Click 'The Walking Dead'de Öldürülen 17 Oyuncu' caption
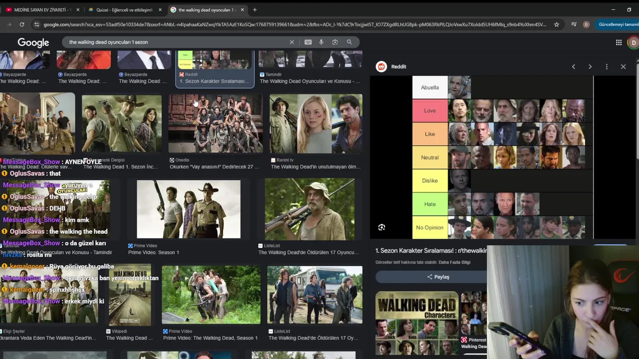639x359 pixels. 308,252
